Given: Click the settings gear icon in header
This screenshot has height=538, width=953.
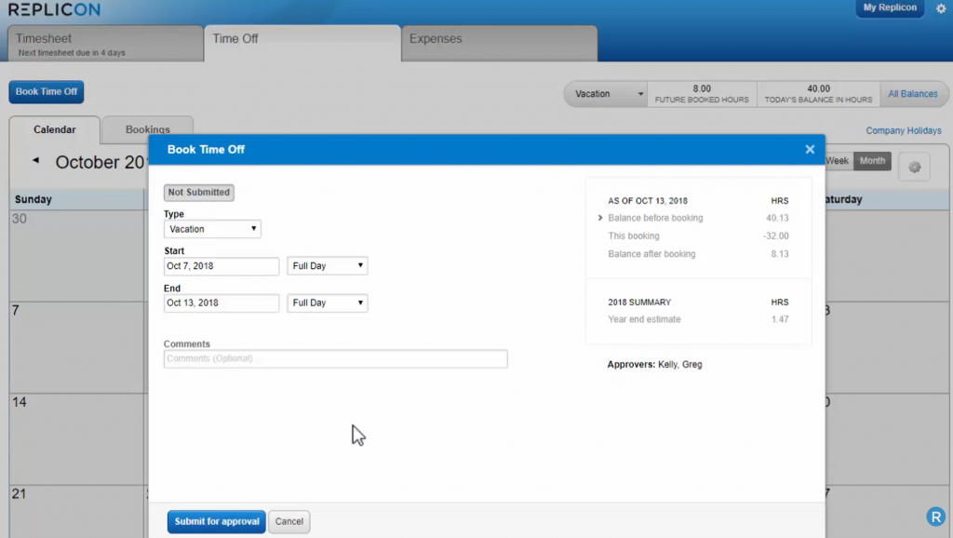Looking at the screenshot, I should click(x=941, y=8).
